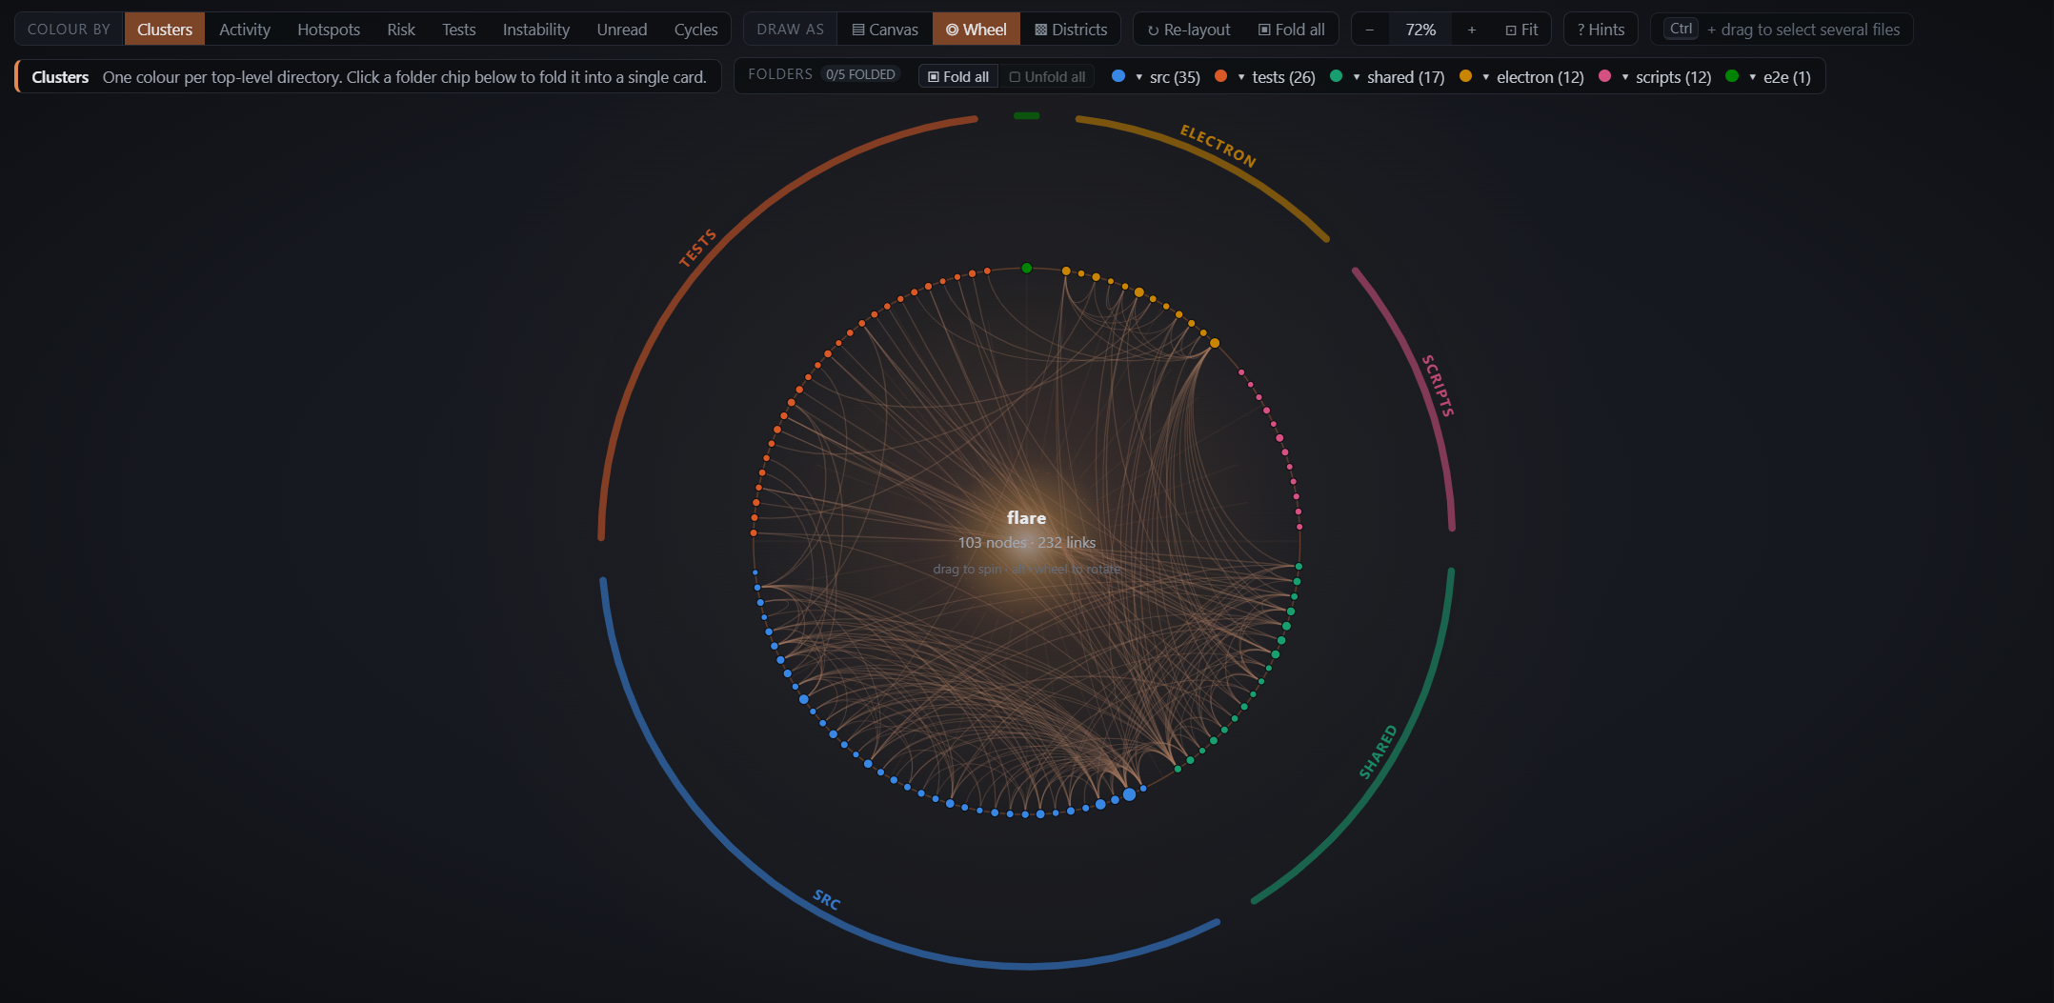
Task: Click the orange tests colour dot
Action: pyautogui.click(x=1220, y=76)
